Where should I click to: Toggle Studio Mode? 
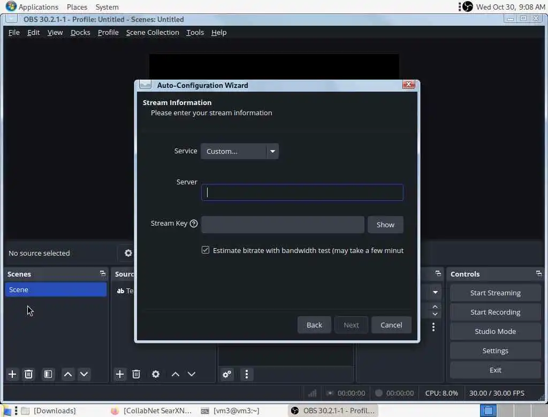(x=495, y=331)
